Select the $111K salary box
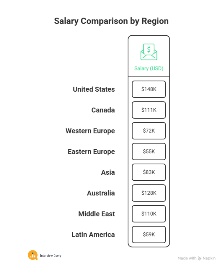Image resolution: width=223 pixels, height=266 pixels. (149, 110)
